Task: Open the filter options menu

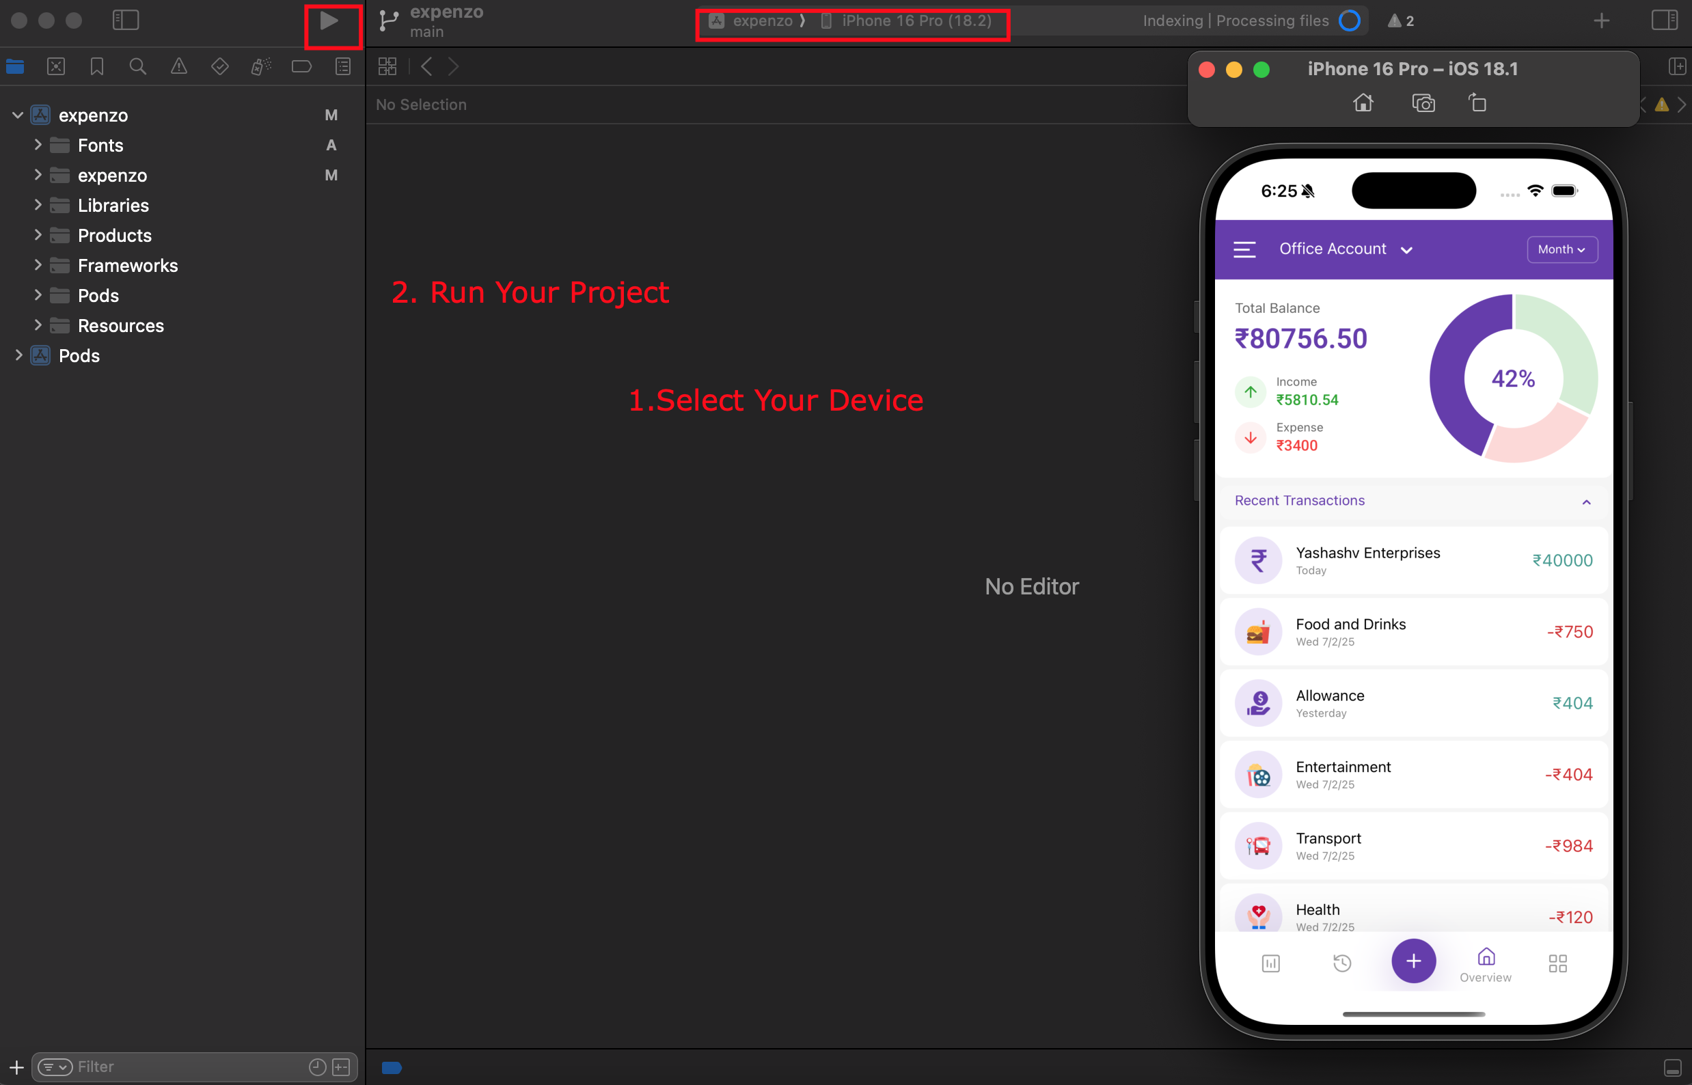Action: click(55, 1067)
